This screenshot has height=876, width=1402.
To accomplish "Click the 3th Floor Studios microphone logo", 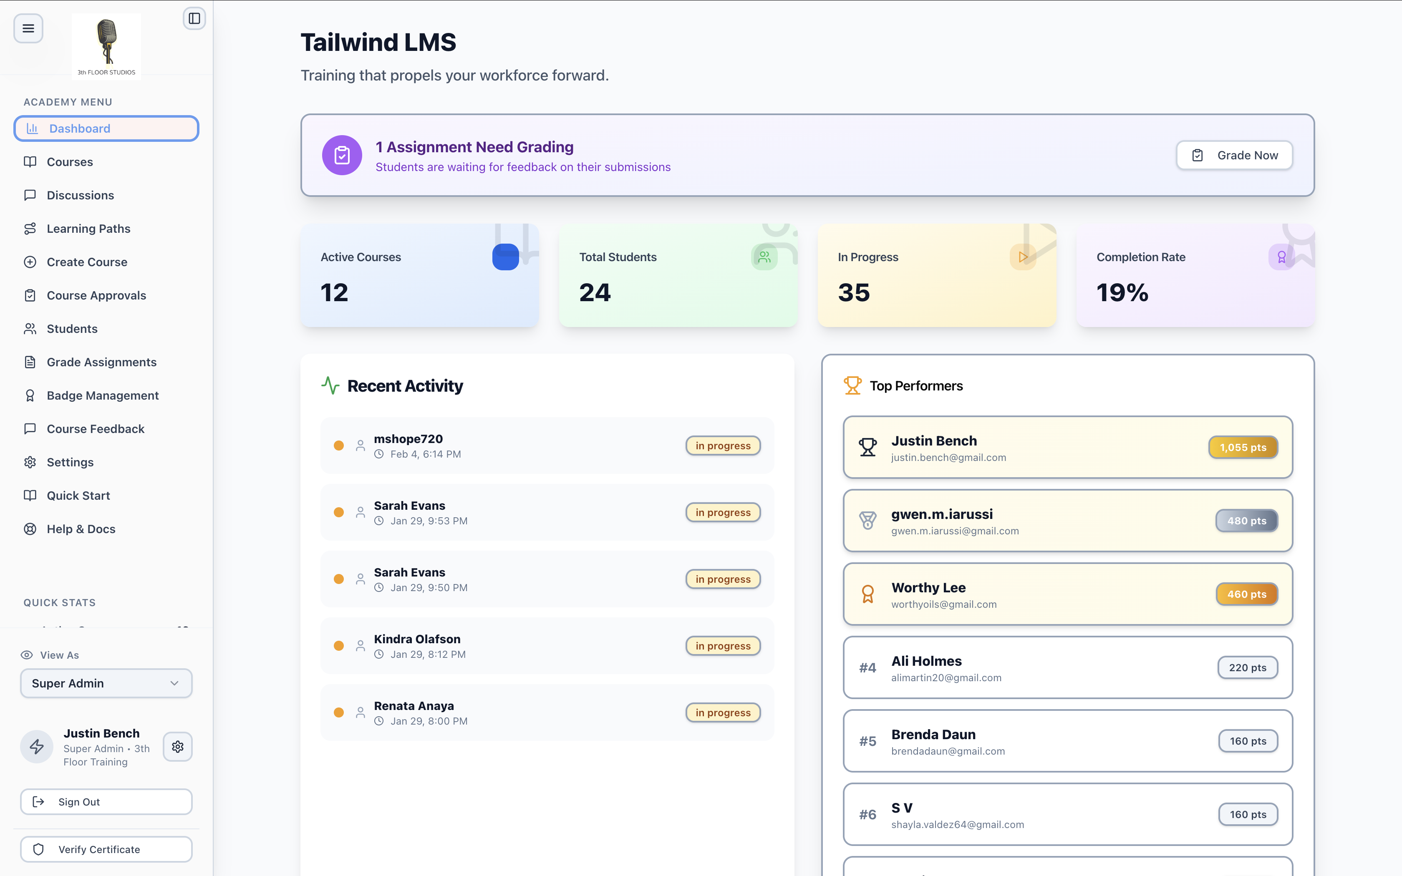I will pos(106,46).
